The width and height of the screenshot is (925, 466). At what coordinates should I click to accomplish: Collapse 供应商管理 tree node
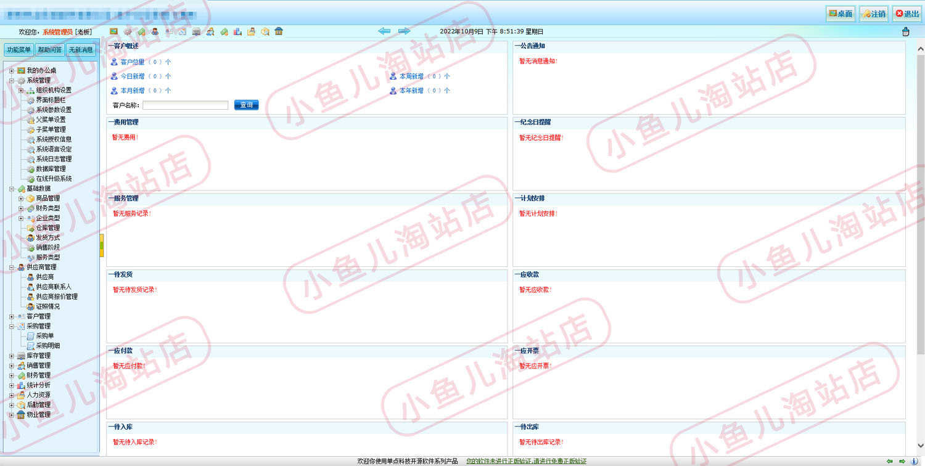click(x=12, y=268)
